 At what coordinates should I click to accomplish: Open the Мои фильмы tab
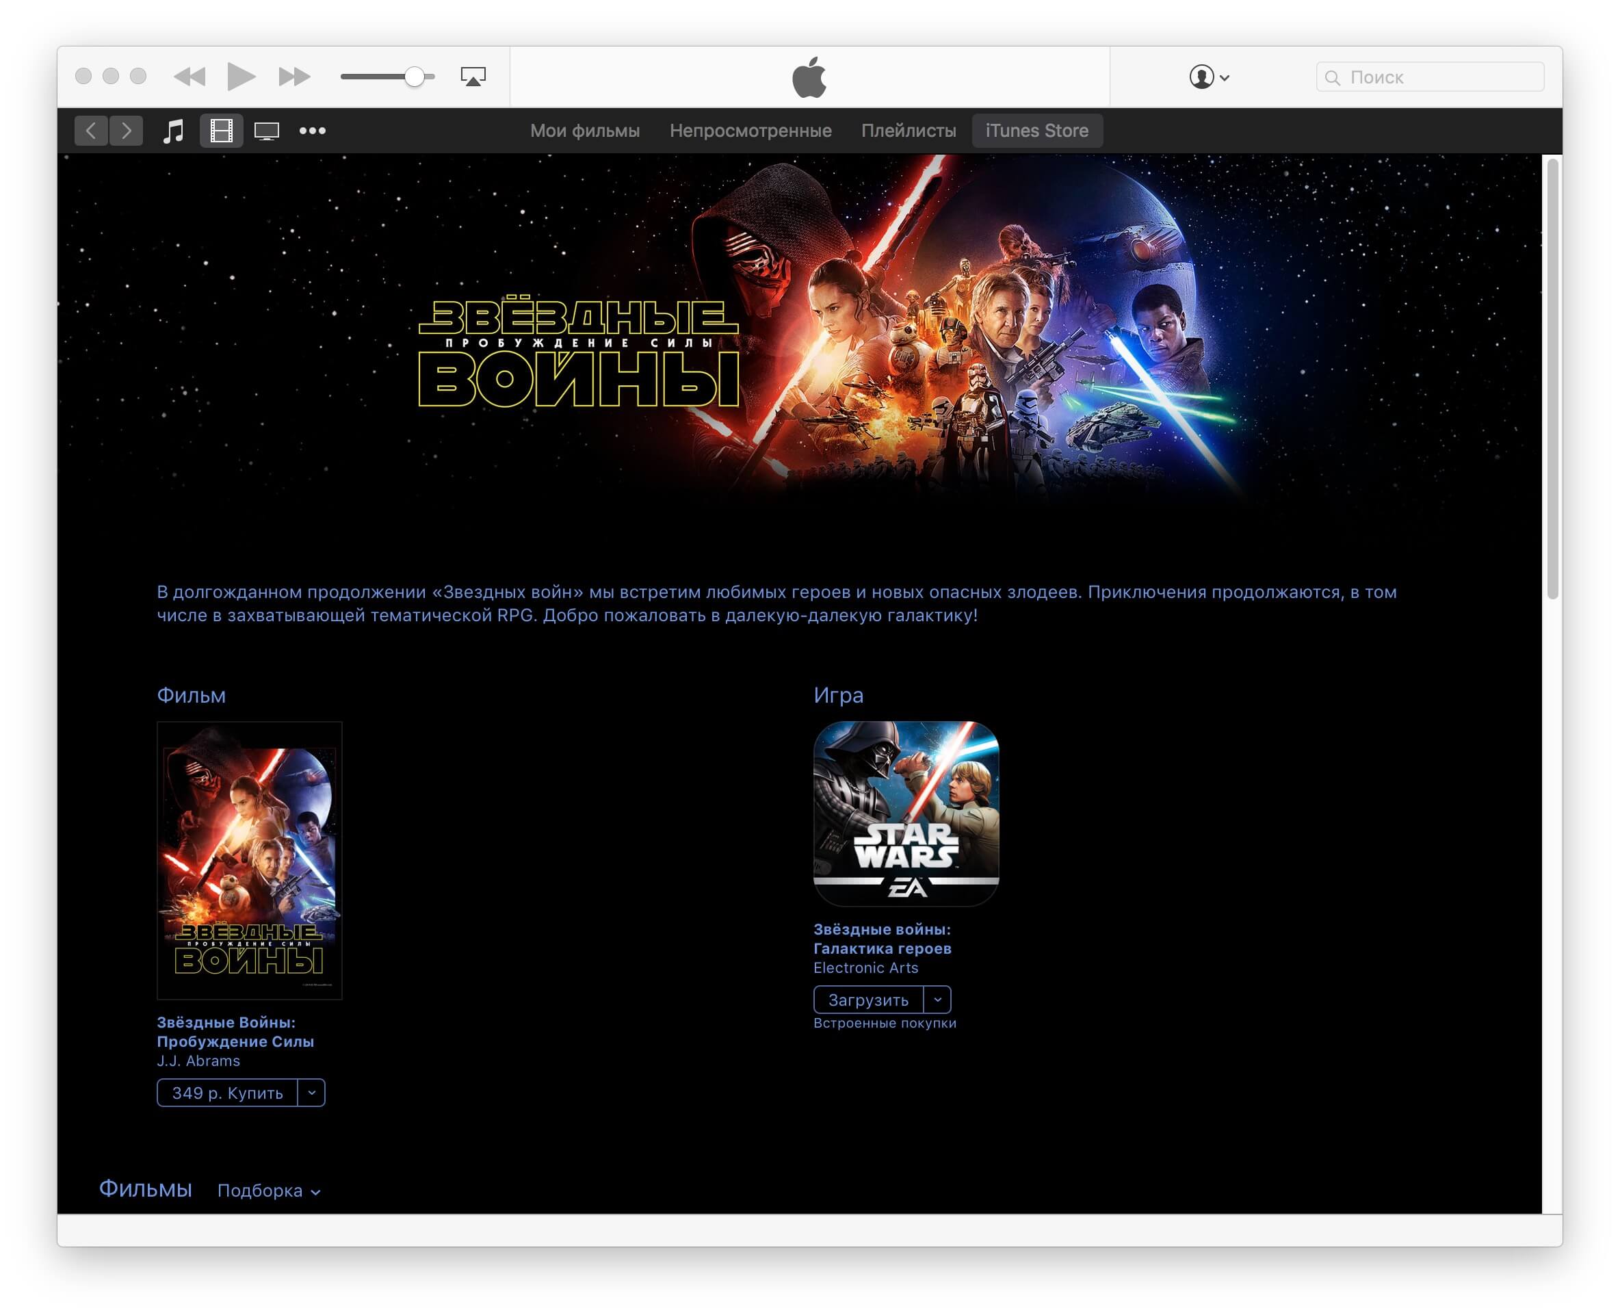[585, 131]
